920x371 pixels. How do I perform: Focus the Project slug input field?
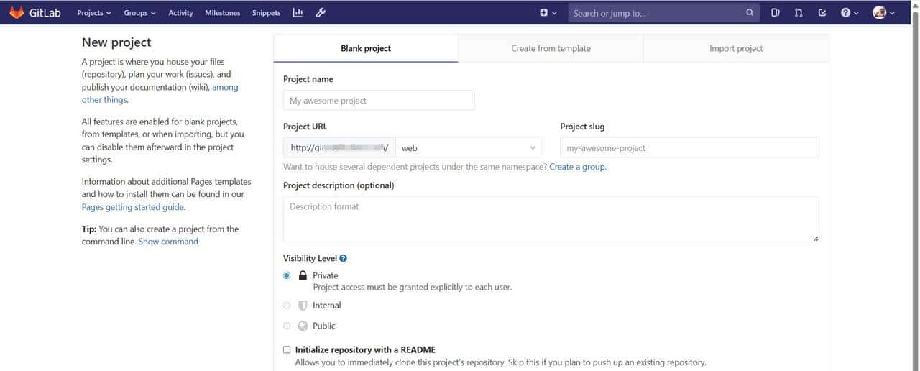pos(689,147)
